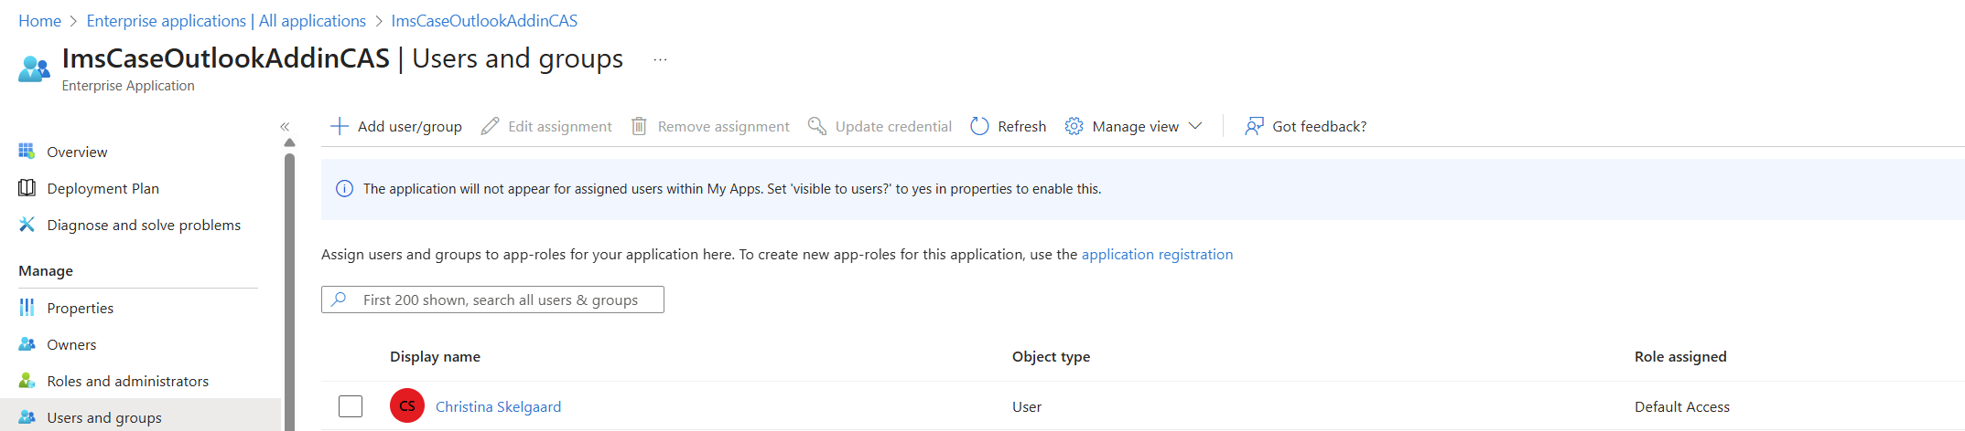Viewport: 1965px width, 431px height.
Task: Click the Update credential key icon
Action: (816, 126)
